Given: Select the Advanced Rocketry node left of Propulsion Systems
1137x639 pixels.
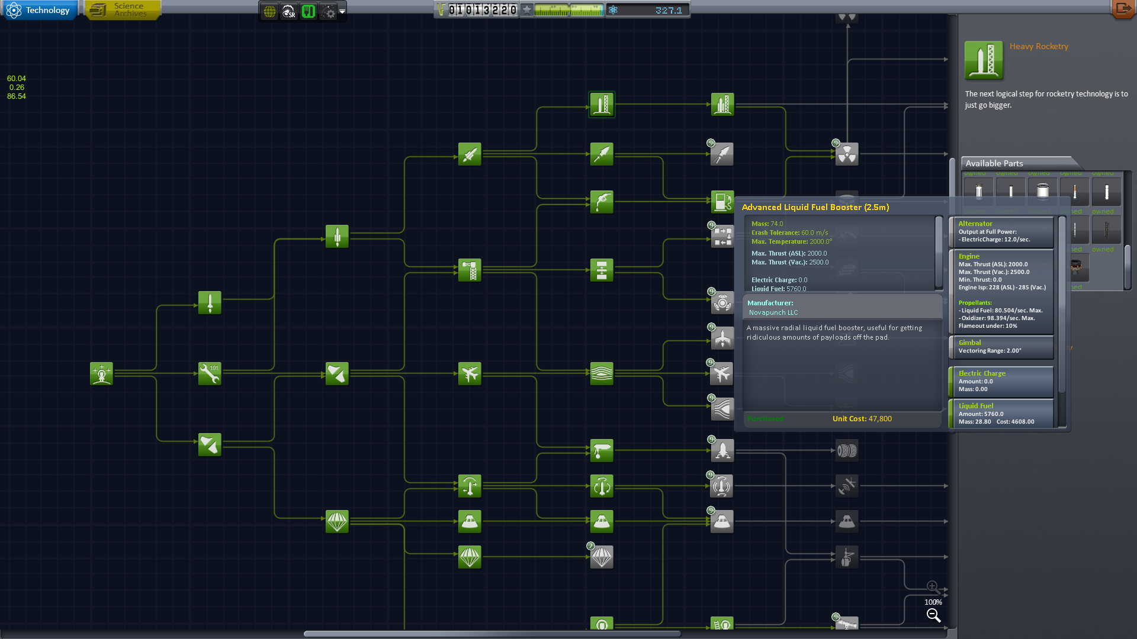Looking at the screenshot, I should point(470,154).
